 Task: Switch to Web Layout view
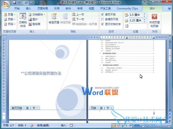pos(122,126)
